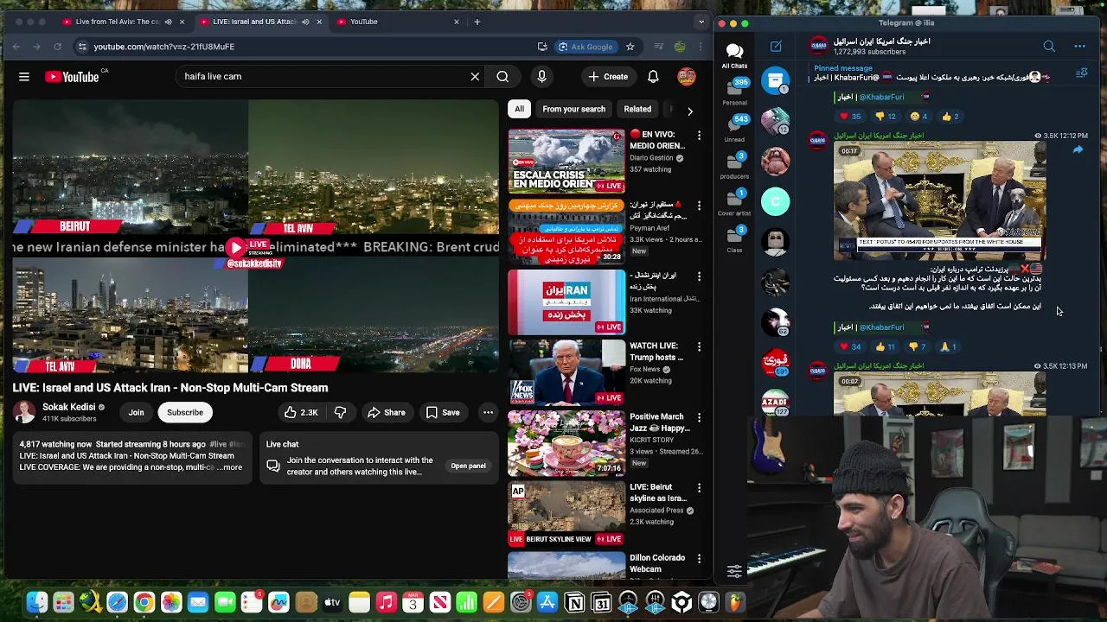Open the Telegram 'Unread' folder
Viewport: 1107px width, 622px height.
(734, 127)
